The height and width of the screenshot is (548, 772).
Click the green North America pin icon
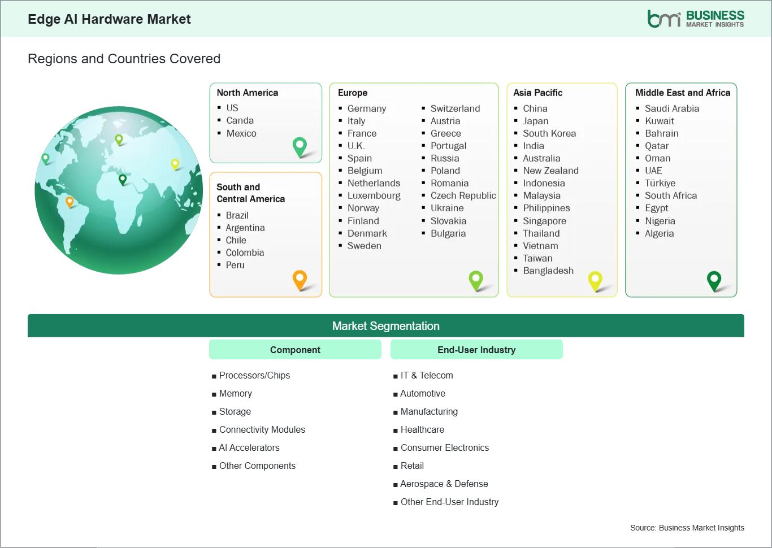300,146
